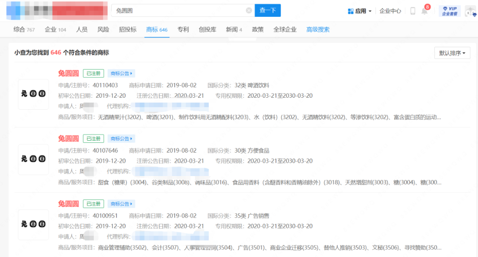Open the 兔圆圆 title of the 32类 result
This screenshot has width=478, height=257.
69,73
